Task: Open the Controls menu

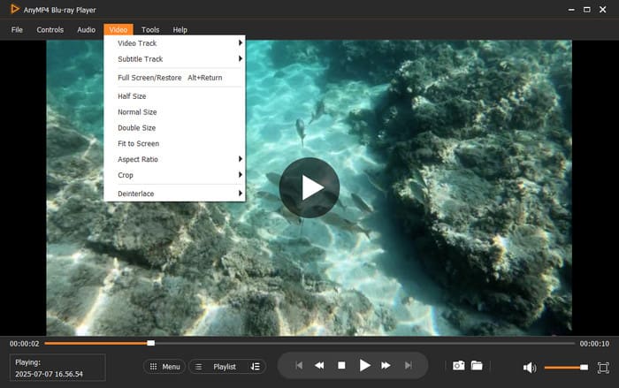Action: 50,29
